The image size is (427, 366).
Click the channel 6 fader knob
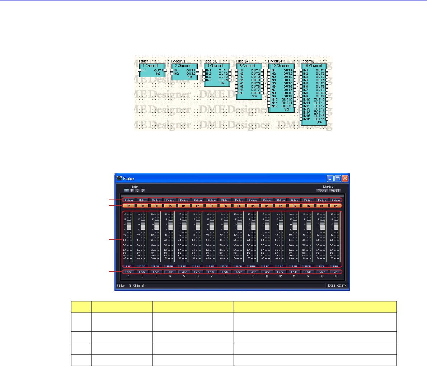tap(198, 225)
